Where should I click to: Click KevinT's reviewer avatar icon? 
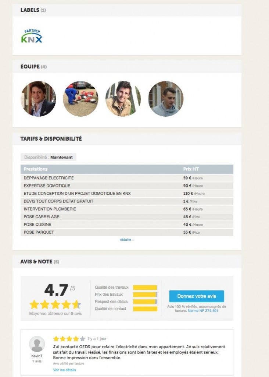[37, 344]
